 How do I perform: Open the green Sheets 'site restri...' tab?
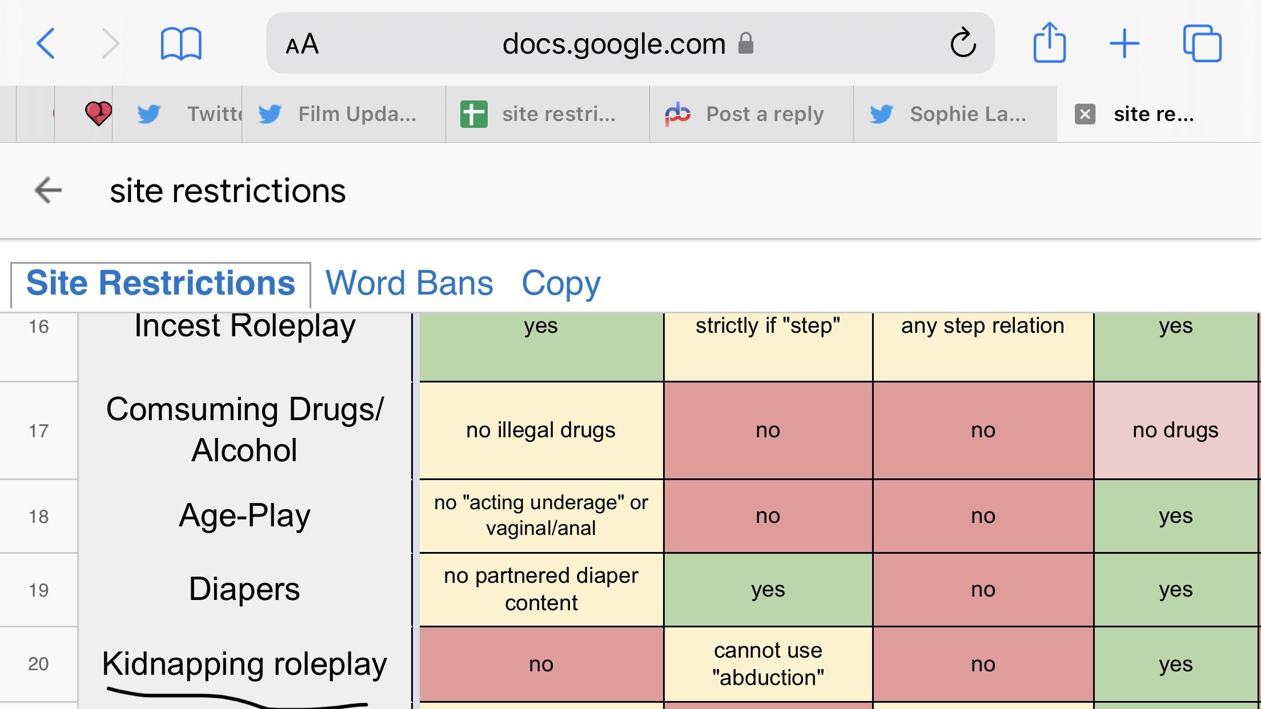pos(547,114)
